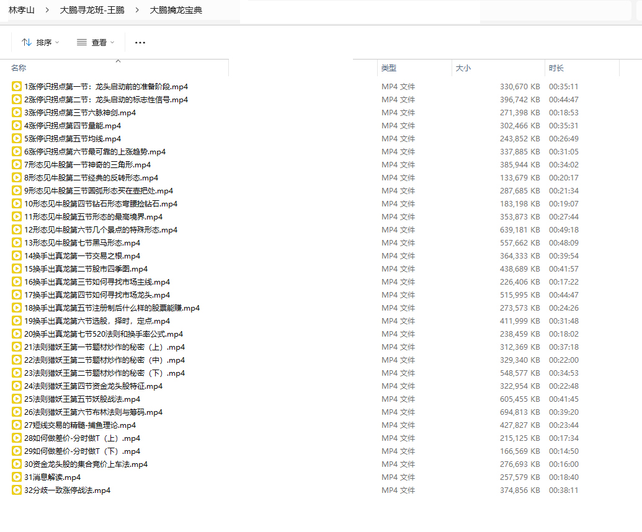Click the file icon for 20换手出真龙第七节520法则
The width and height of the screenshot is (642, 532).
point(17,334)
